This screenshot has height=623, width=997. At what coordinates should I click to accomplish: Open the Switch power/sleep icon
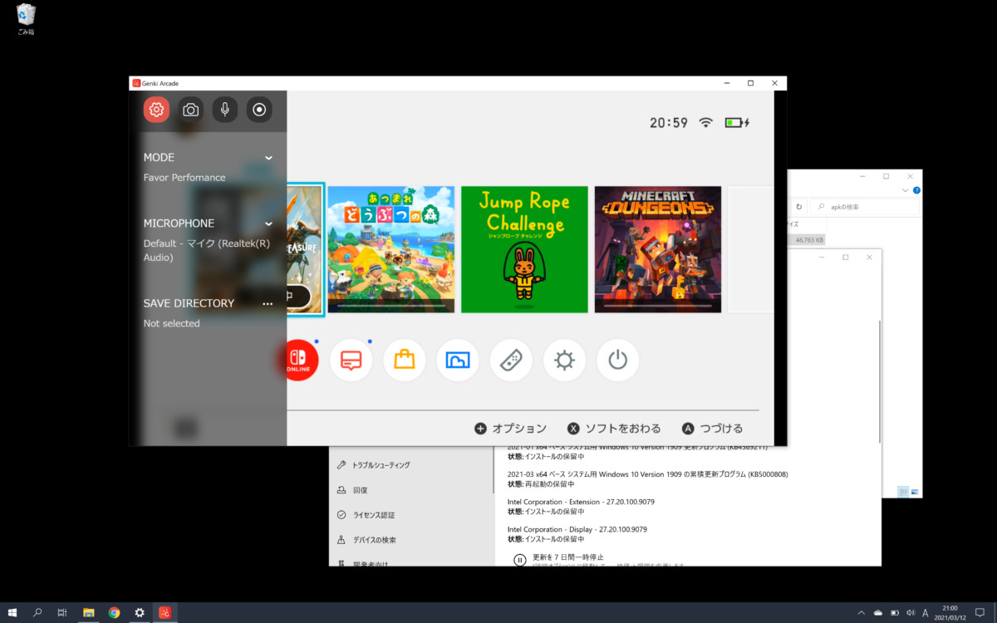pyautogui.click(x=617, y=361)
